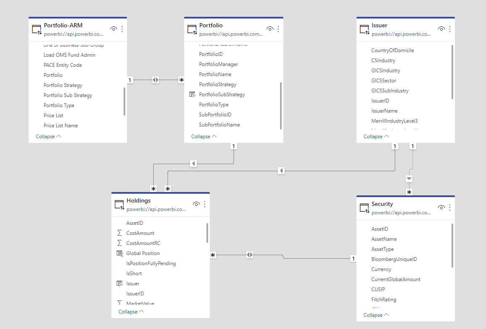Select CountryOfDomicile field in Issuer
Viewport: 486px width, 329px height.
(x=393, y=50)
